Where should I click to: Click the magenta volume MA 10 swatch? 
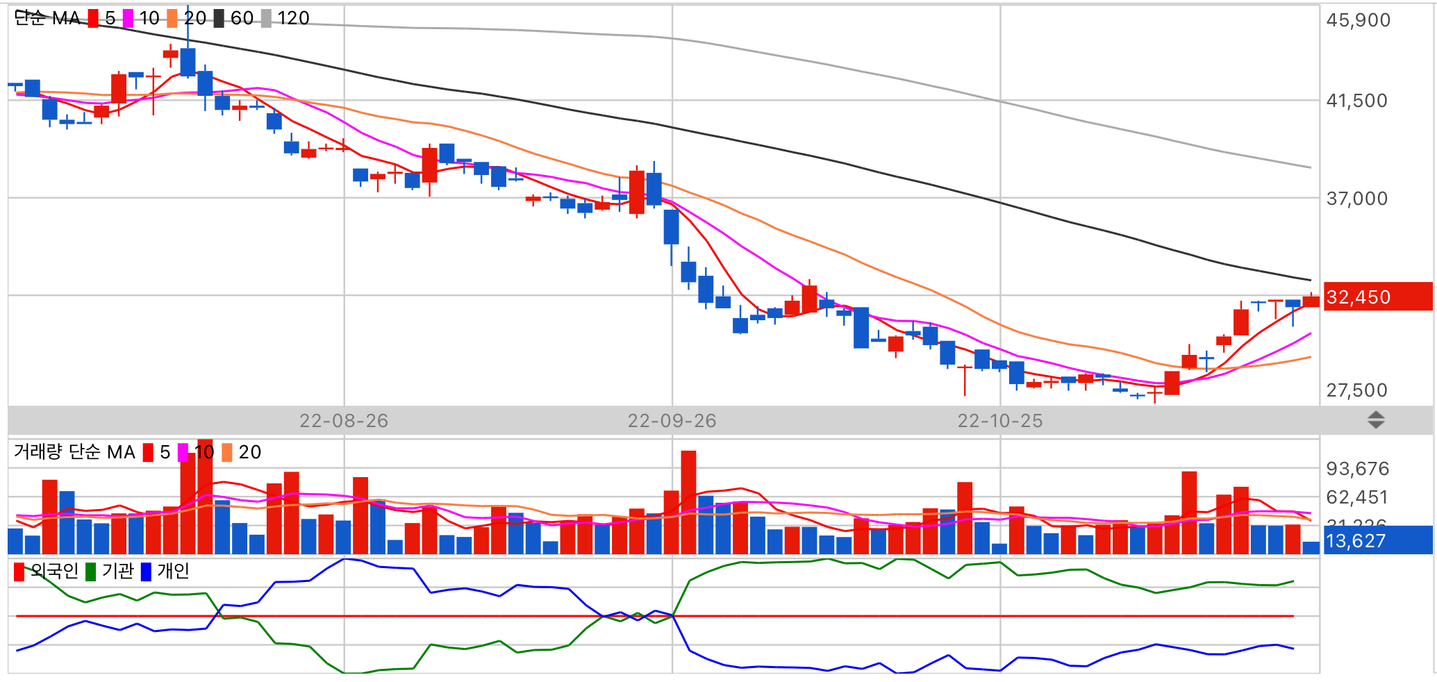[x=183, y=453]
